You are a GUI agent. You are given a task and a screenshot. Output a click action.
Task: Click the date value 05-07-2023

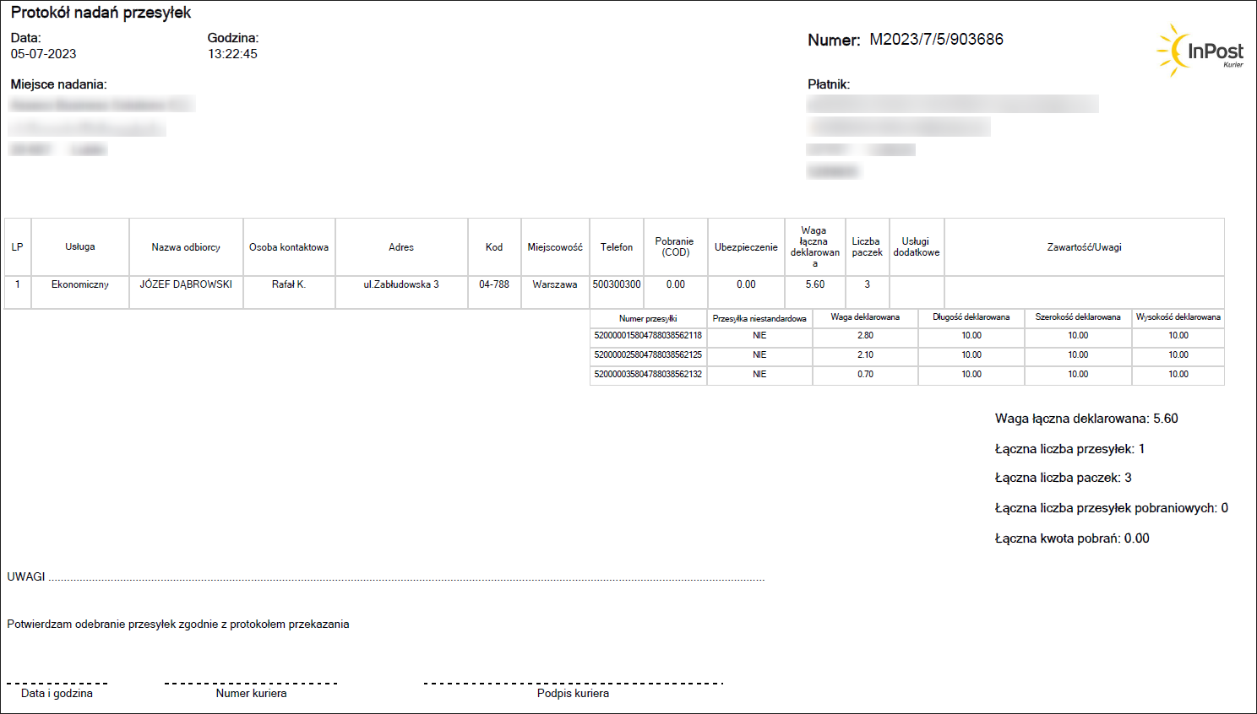tap(43, 54)
